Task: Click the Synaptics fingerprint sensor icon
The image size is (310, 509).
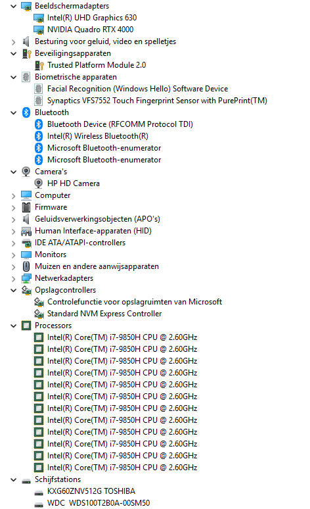Action: pos(39,101)
